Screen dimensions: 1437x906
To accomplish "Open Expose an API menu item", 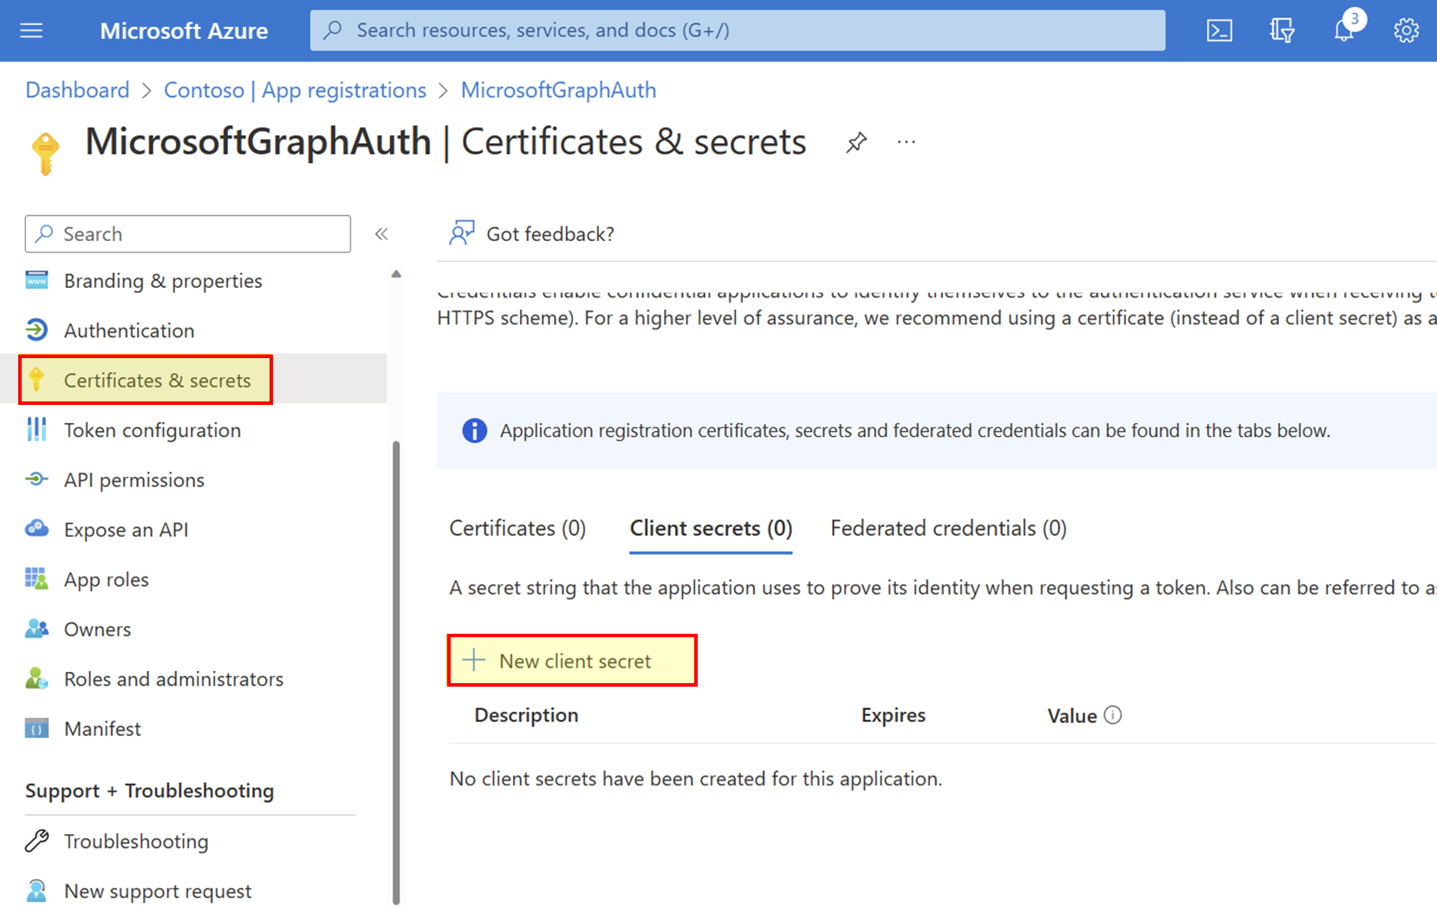I will click(126, 530).
